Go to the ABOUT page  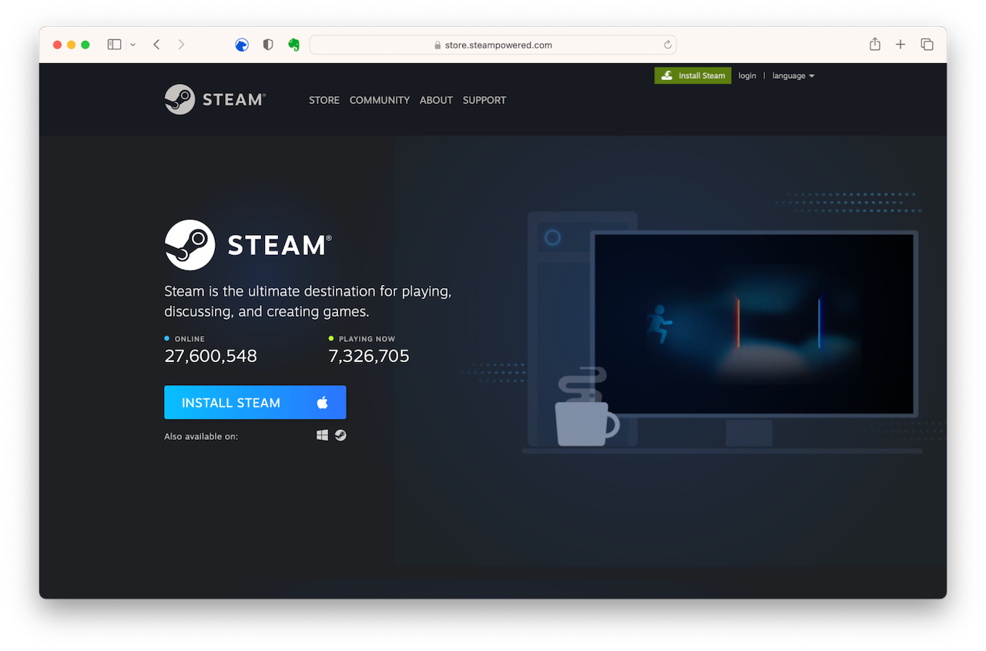coord(436,100)
